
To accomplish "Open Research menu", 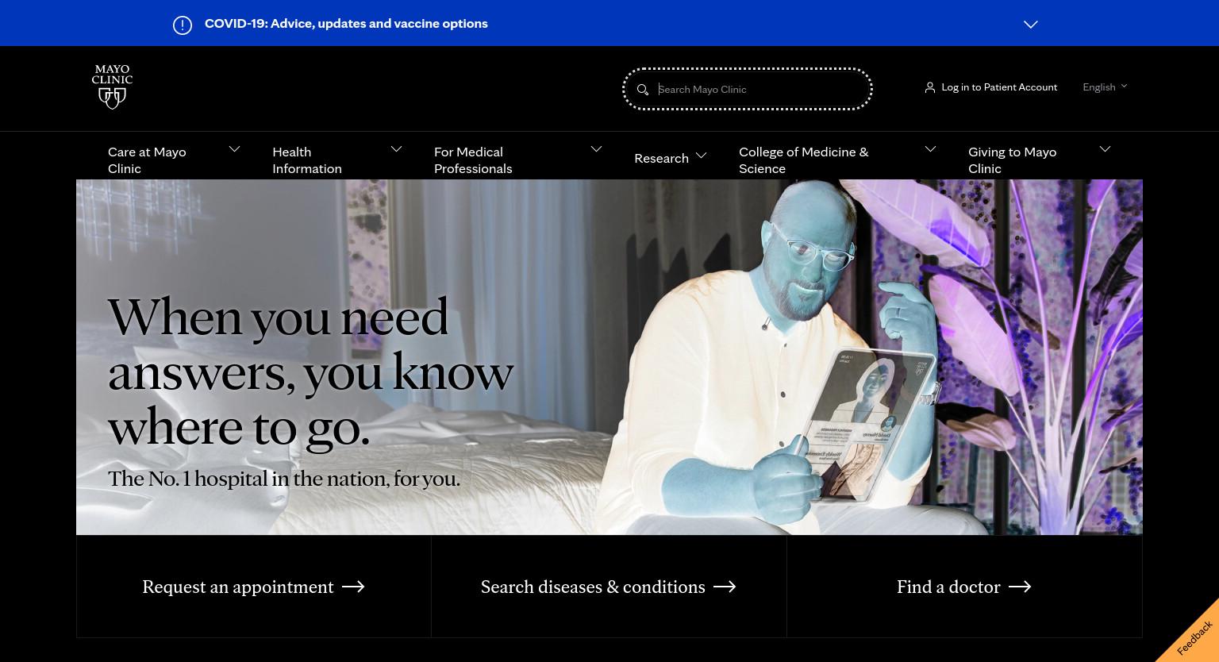I will pos(661,158).
